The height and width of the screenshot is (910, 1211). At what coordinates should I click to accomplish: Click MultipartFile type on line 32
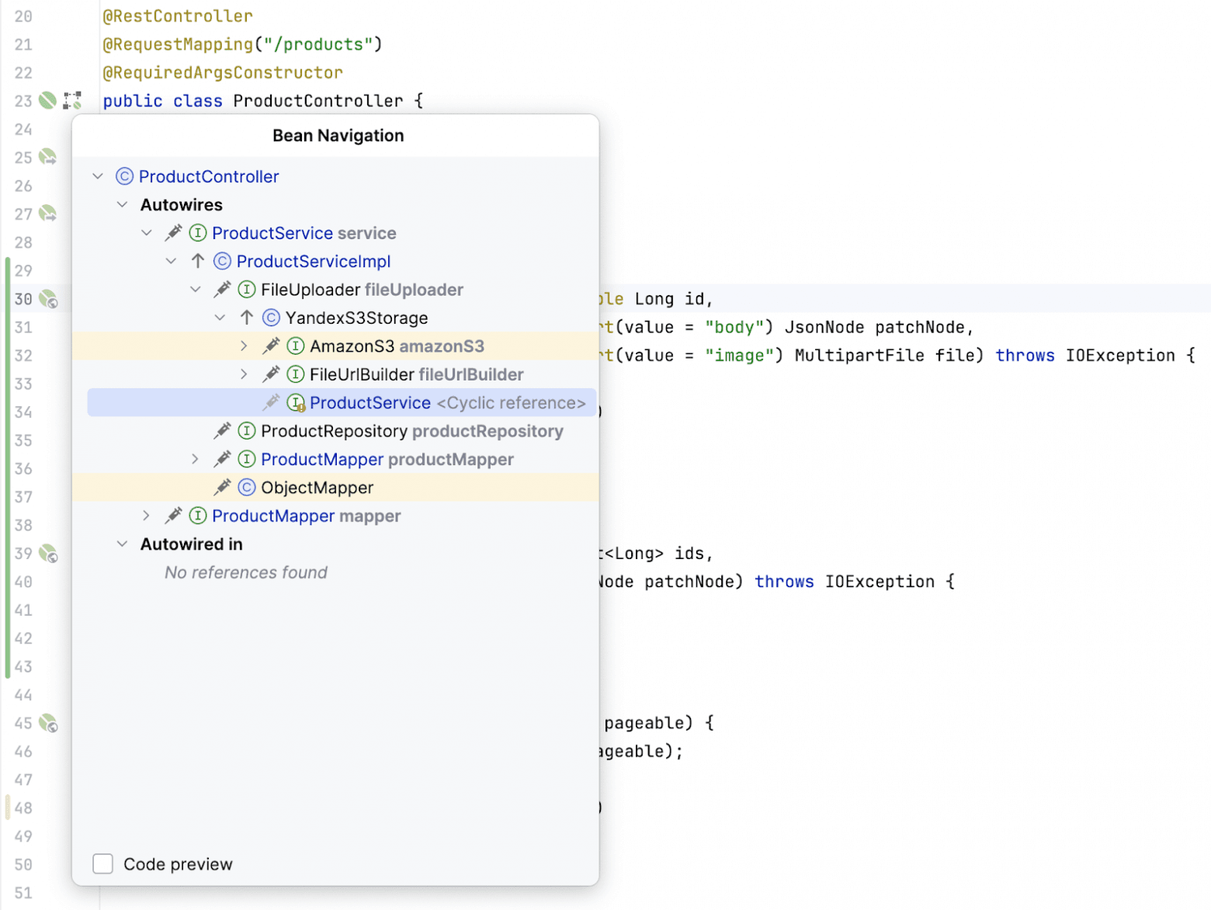point(859,356)
